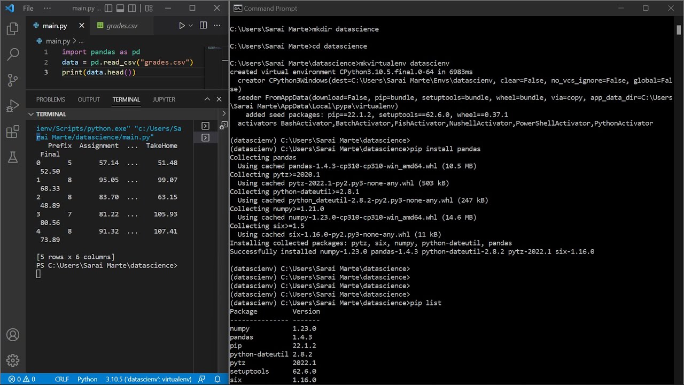684x385 pixels.
Task: Click the VS Code logo icon
Action: 9,8
